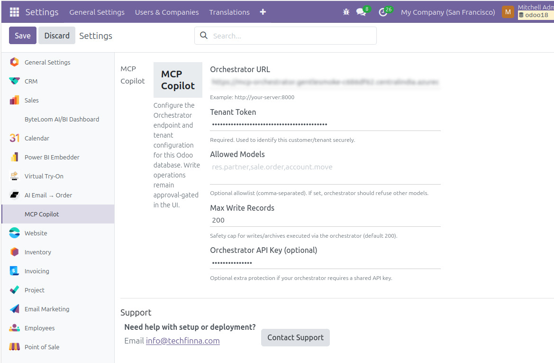Open the Translations menu
Image resolution: width=554 pixels, height=363 pixels.
tap(229, 12)
